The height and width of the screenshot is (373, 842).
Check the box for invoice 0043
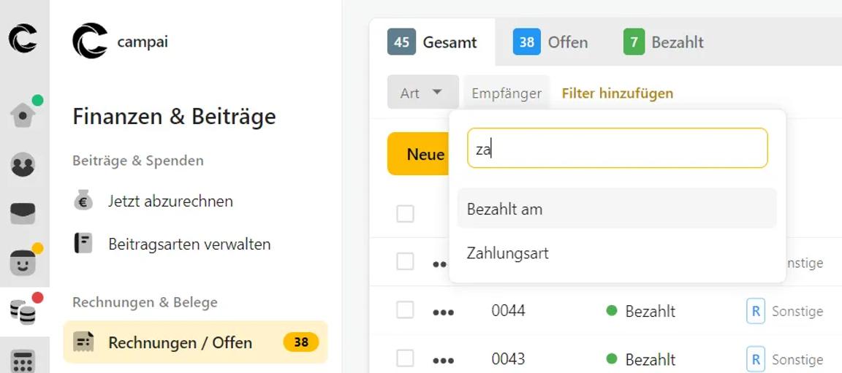coord(405,359)
